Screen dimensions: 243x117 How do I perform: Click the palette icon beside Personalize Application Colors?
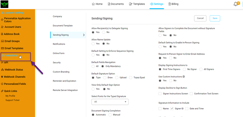[2, 20]
